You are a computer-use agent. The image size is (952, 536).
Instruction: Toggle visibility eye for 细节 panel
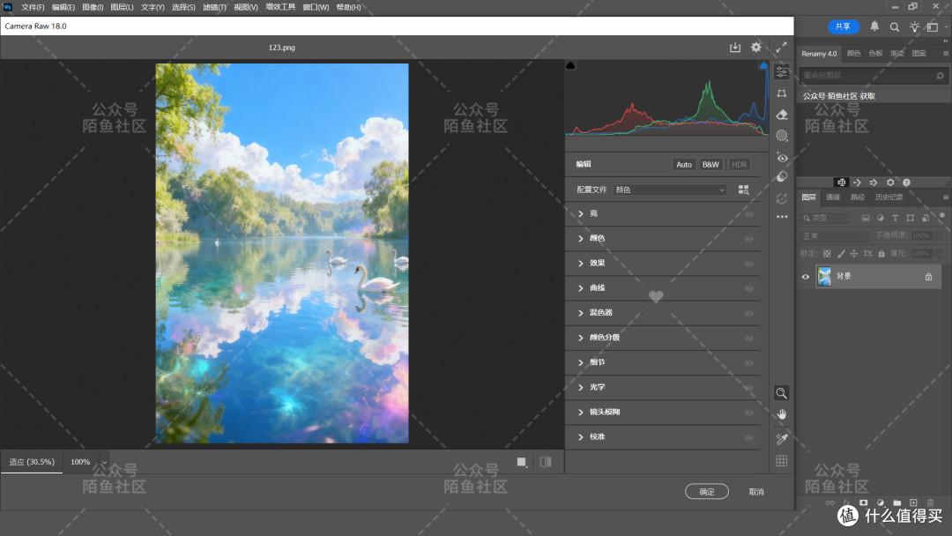[748, 363]
